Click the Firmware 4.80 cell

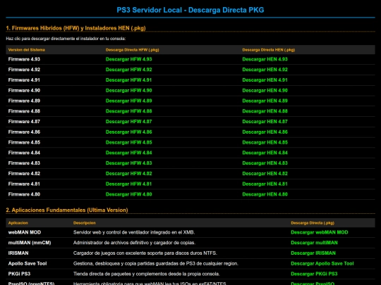pyautogui.click(x=24, y=194)
